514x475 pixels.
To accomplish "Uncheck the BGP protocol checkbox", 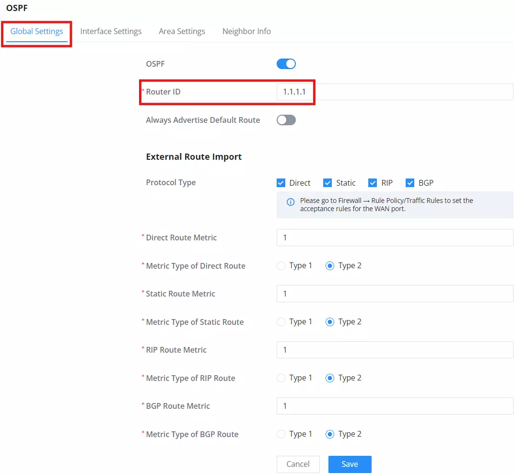I will 410,183.
